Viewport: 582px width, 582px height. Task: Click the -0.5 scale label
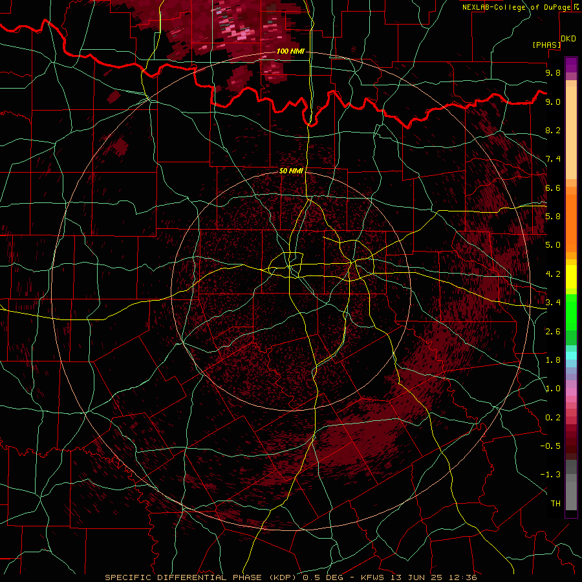(550, 446)
